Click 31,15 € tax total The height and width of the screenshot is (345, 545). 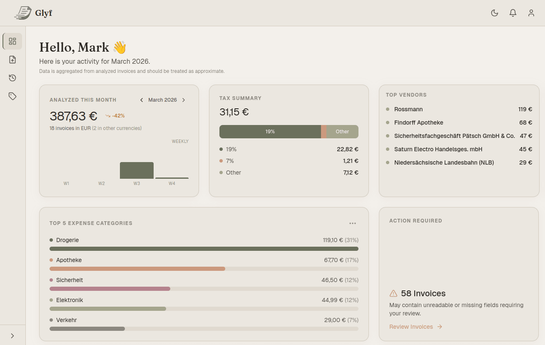point(234,112)
